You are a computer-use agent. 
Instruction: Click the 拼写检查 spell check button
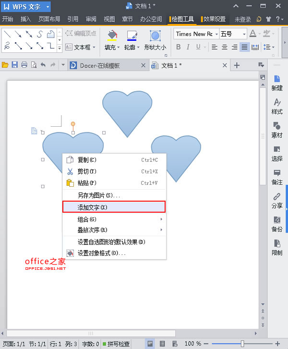[x=116, y=344]
